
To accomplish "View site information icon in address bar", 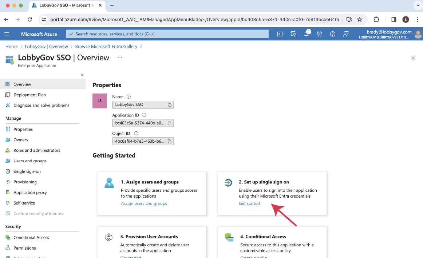I will pos(44,19).
